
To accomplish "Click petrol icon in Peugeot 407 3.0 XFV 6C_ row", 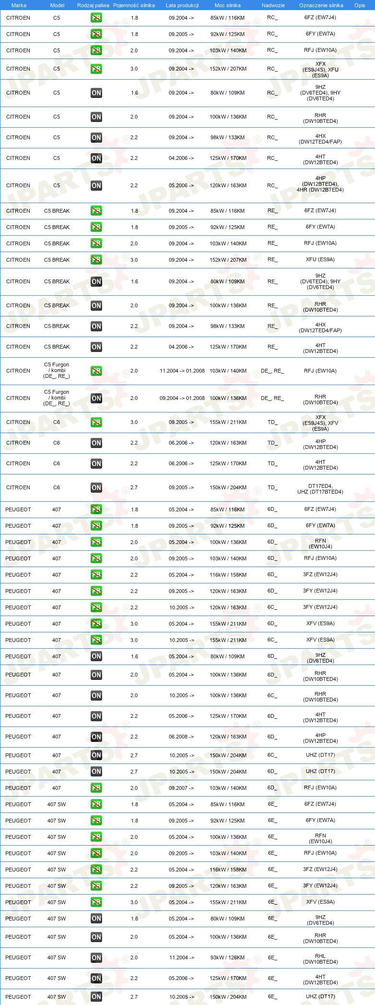I will coord(96,640).
